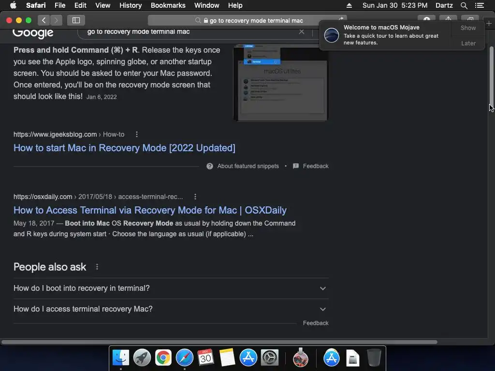Screen dimensions: 495x371
Task: Open options dots next to igeeksblog URL
Action: point(137,134)
